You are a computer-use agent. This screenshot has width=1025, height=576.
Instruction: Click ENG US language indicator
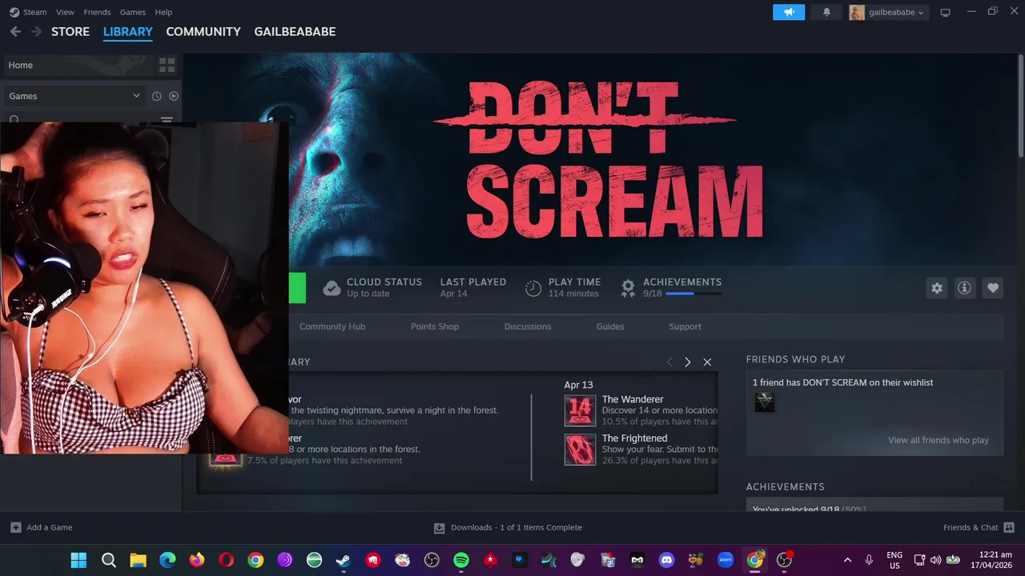pyautogui.click(x=894, y=560)
